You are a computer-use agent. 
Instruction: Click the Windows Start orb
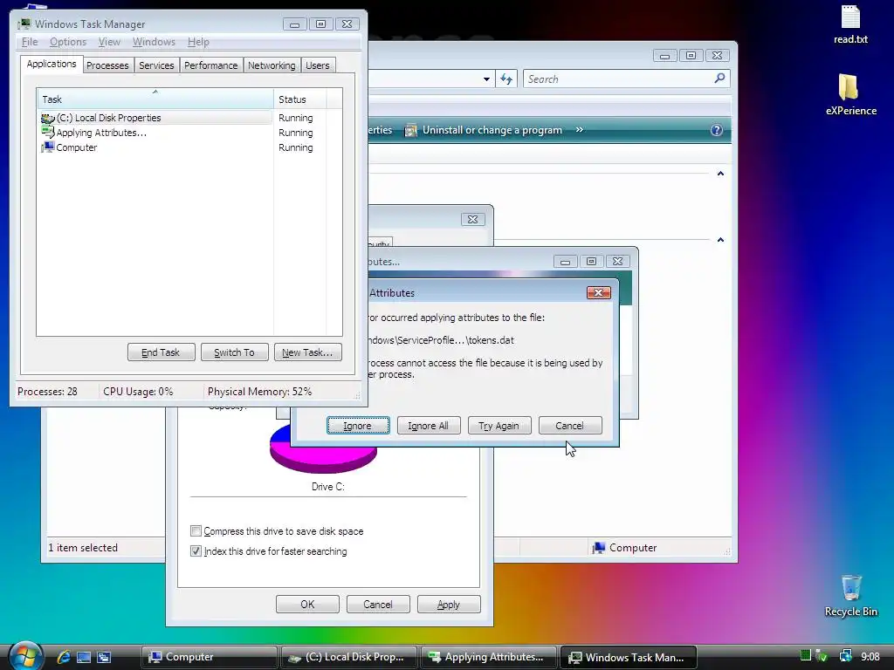point(25,656)
